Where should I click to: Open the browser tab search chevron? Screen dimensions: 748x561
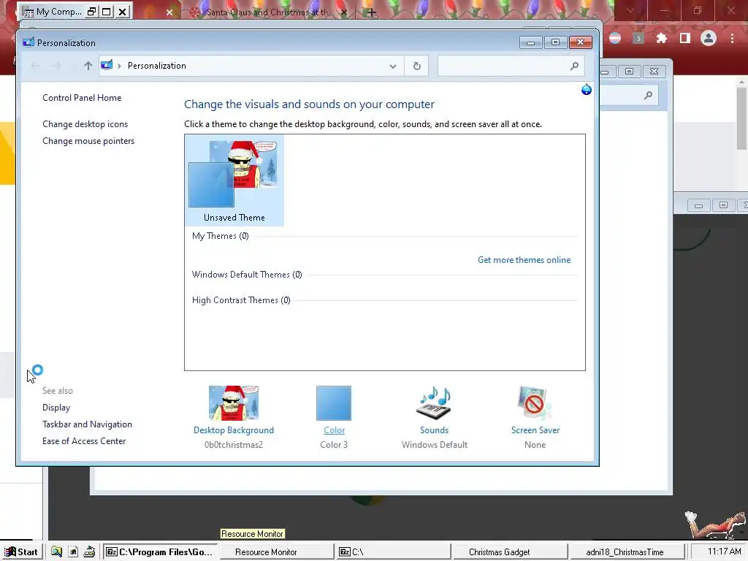630,10
